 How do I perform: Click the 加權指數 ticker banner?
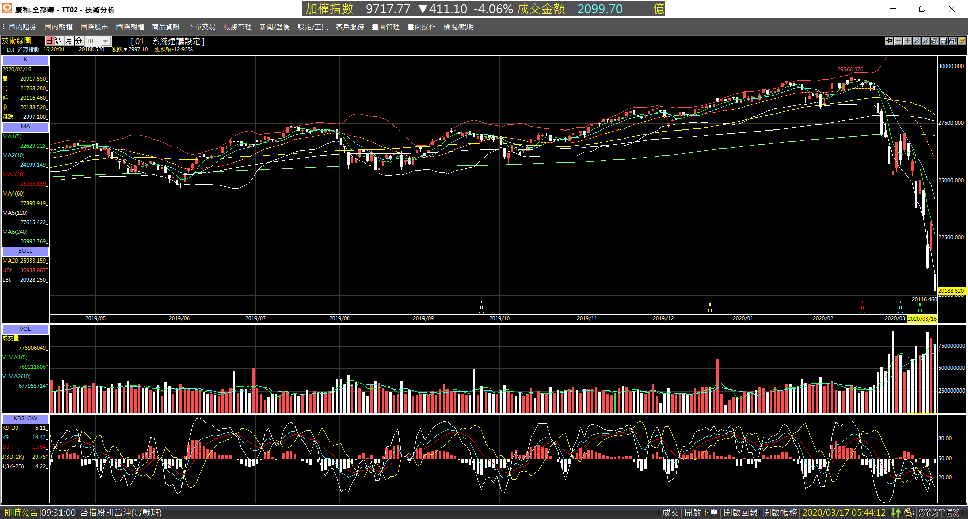click(x=484, y=9)
